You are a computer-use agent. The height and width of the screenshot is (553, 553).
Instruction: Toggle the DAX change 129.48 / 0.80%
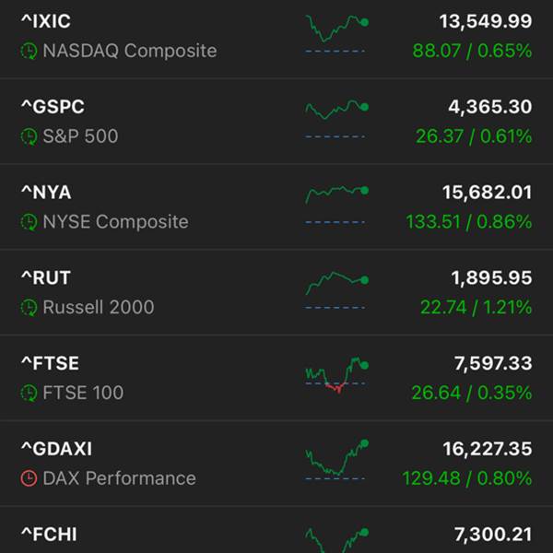coord(467,478)
